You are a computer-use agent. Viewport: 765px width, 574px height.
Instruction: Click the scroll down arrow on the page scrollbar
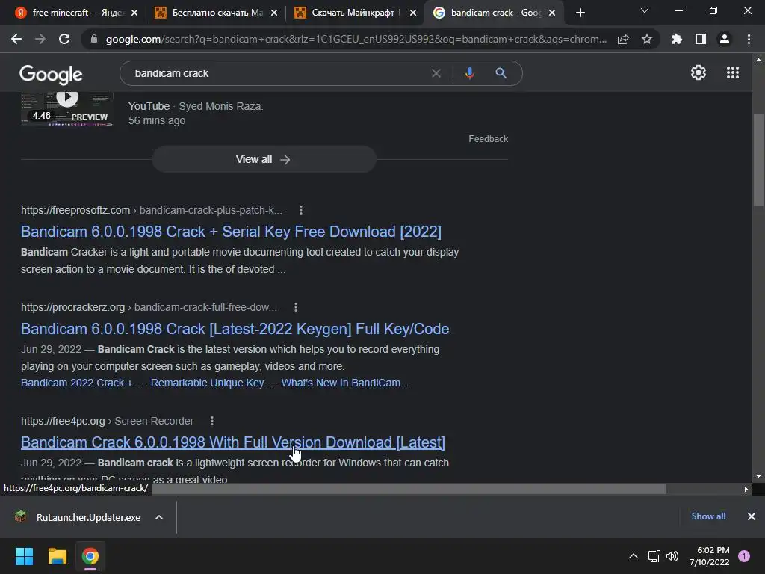coord(758,476)
